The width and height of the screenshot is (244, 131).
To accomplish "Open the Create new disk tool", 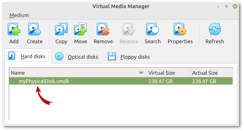I will 35,29.
